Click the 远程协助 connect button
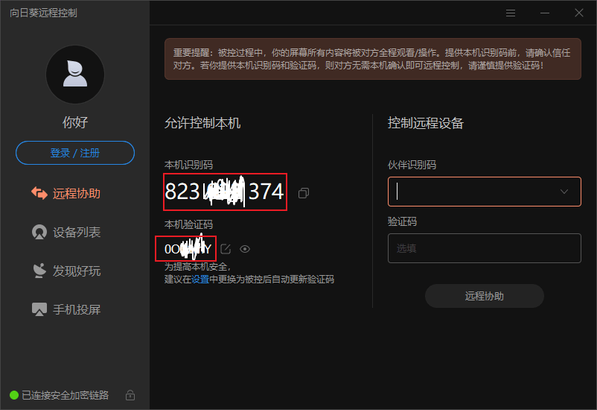This screenshot has height=410, width=597. point(485,296)
